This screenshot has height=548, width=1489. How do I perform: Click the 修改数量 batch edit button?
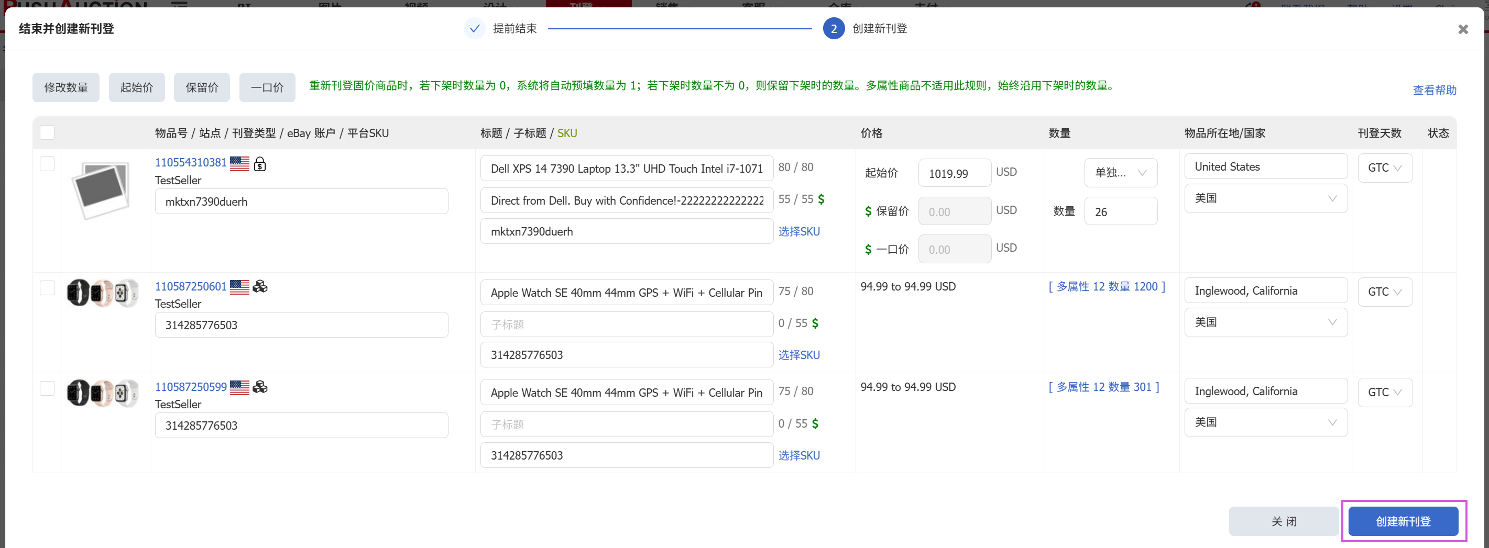[66, 87]
